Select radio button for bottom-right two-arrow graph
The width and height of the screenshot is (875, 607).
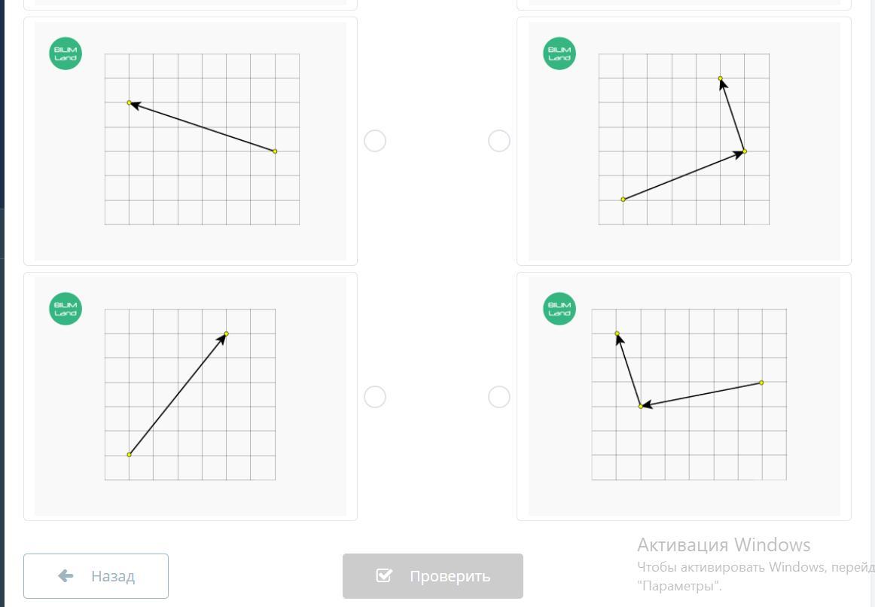tap(499, 397)
